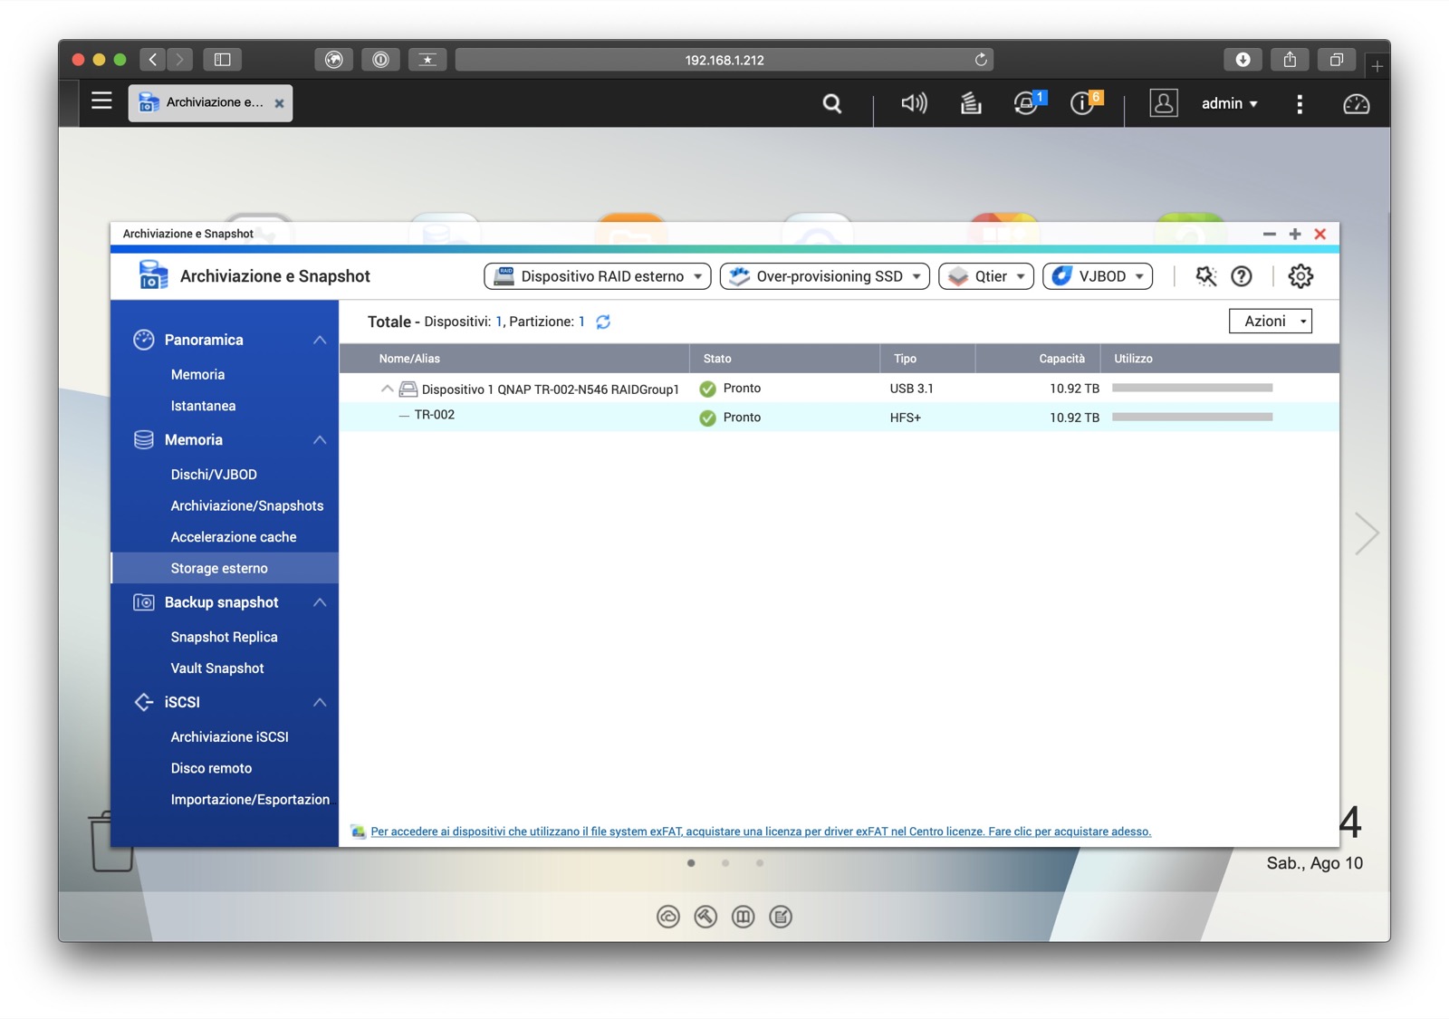Image resolution: width=1449 pixels, height=1019 pixels.
Task: Collapse the Panoramica sidebar section
Action: 320,340
